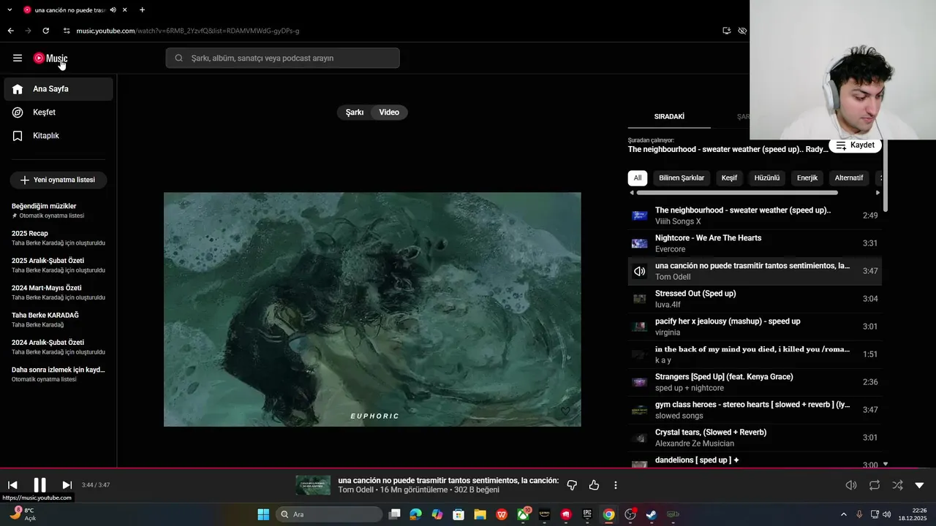Like the current song
Viewport: 936px width, 526px height.
coord(594,485)
